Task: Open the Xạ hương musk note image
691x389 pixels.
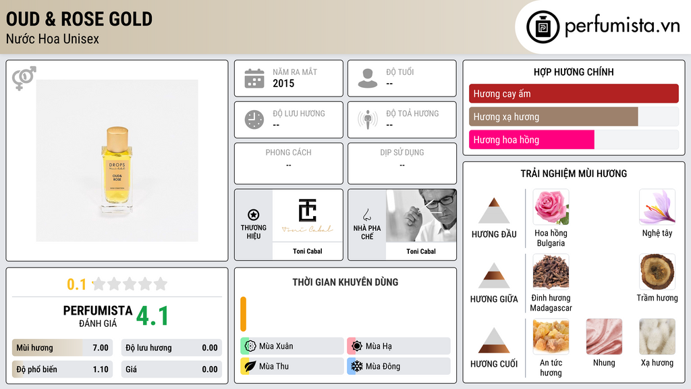Action: pos(657,336)
